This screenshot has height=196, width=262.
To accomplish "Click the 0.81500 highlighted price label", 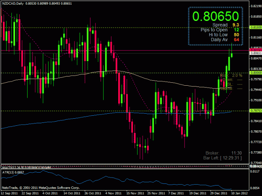I will click(x=256, y=27).
